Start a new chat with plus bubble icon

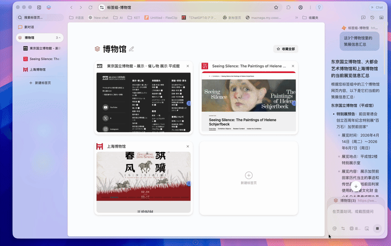[363, 18]
